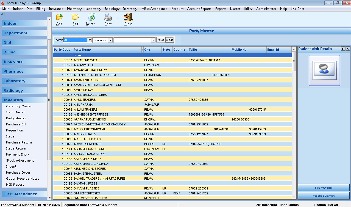Screen dimensions: 351x207
Task: Click the Print printer icon
Action: pos(108,17)
